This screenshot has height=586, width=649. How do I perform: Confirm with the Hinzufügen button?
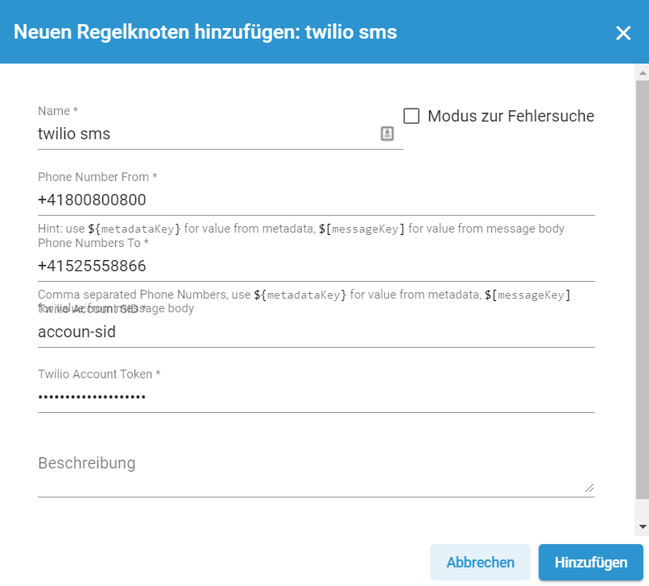tap(591, 563)
